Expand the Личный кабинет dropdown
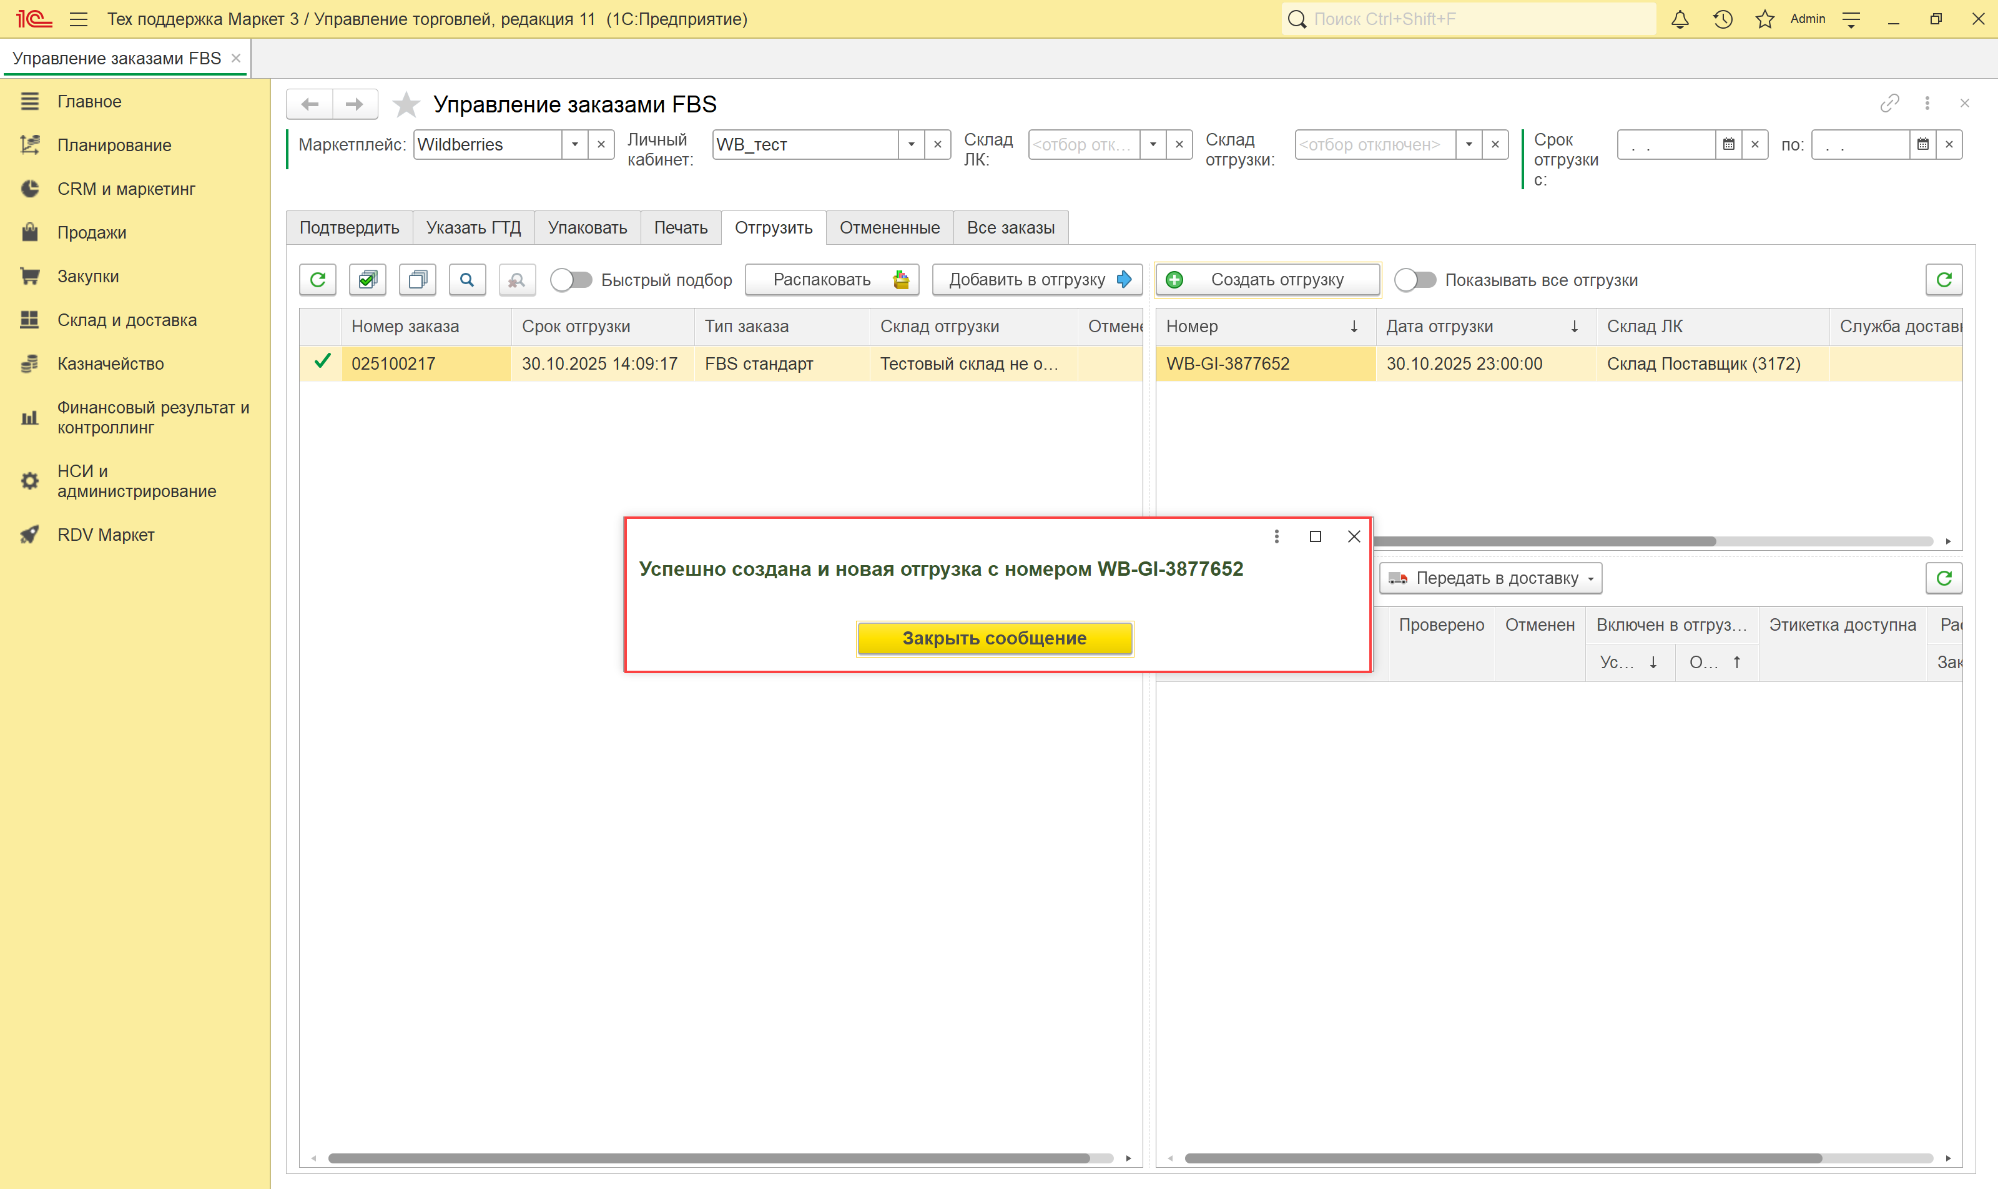Viewport: 1998px width, 1189px height. [911, 145]
